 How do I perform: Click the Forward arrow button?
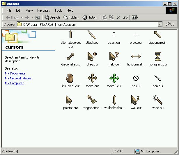(27, 17)
